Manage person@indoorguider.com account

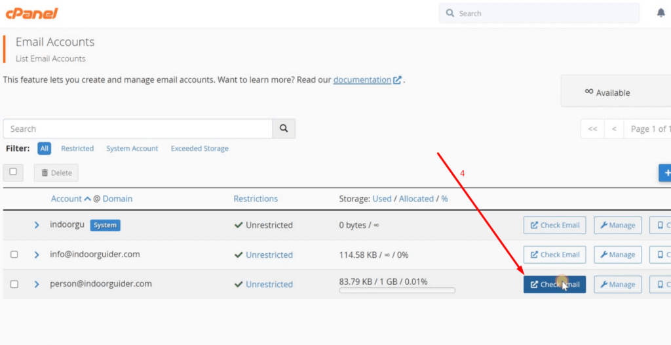(617, 284)
